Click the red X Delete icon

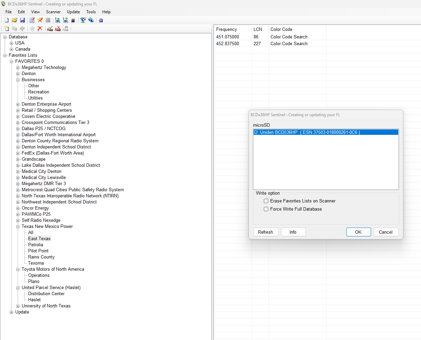40,29
